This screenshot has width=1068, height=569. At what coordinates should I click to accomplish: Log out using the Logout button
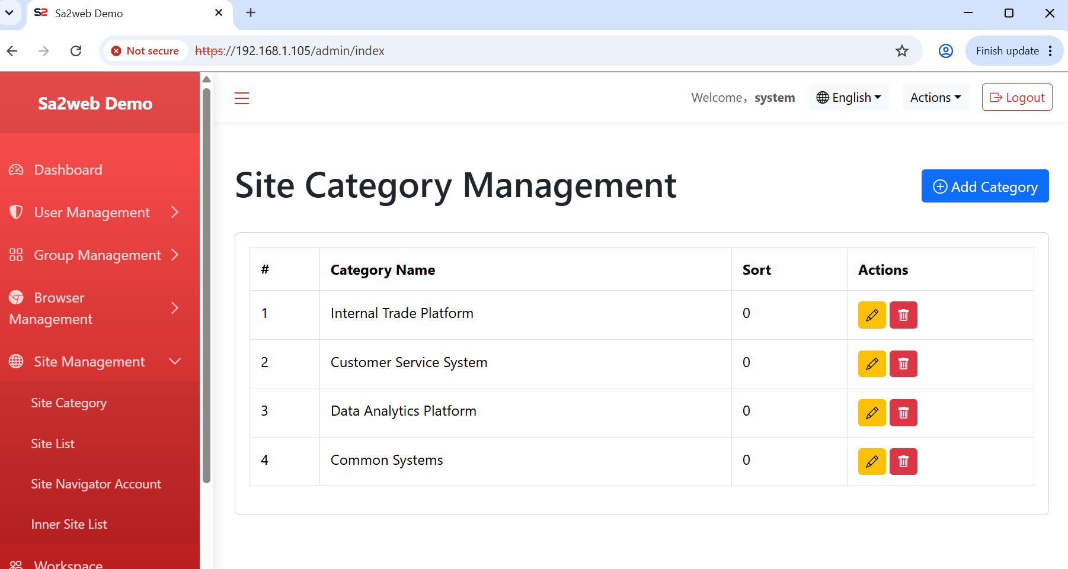click(1017, 97)
